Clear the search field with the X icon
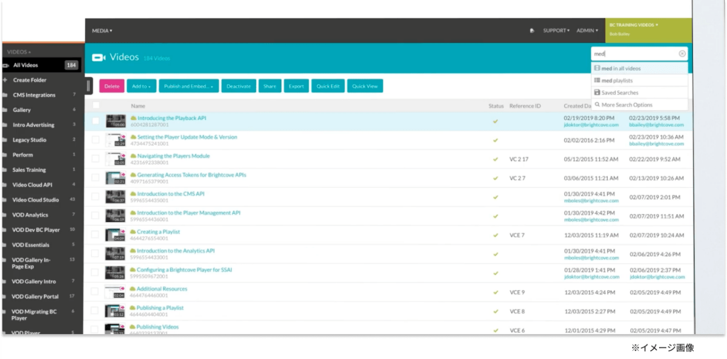Screen dimensions: 727x359 682,54
